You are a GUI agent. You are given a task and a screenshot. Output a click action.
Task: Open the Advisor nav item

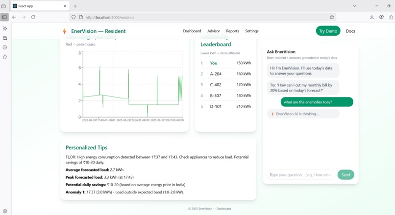pyautogui.click(x=214, y=31)
